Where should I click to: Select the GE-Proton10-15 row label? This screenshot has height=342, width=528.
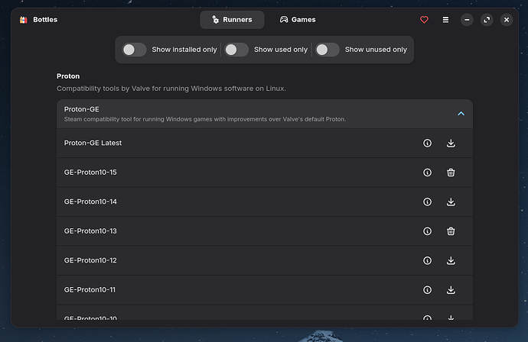(x=90, y=173)
